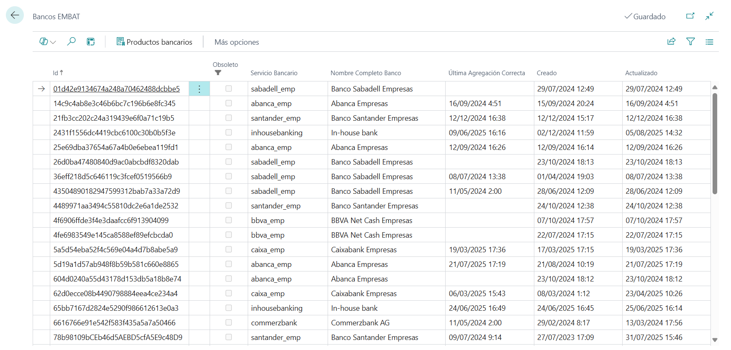Image resolution: width=731 pixels, height=350 pixels.
Task: Open record 01d42e9134674a248a70462488dcbbe5 link
Action: pos(116,89)
